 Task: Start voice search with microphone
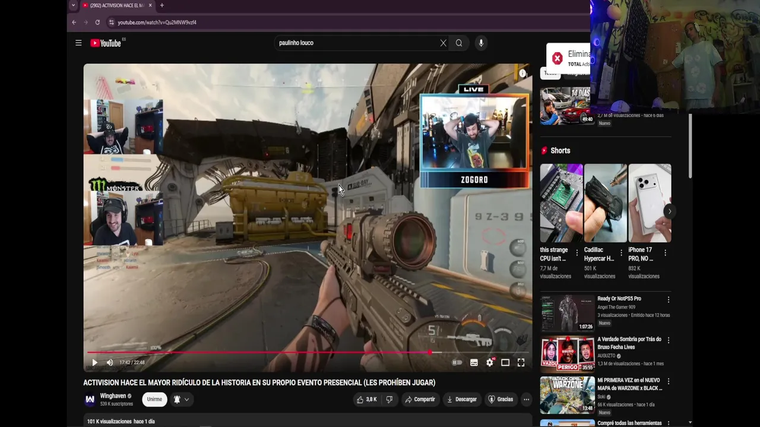click(x=481, y=43)
